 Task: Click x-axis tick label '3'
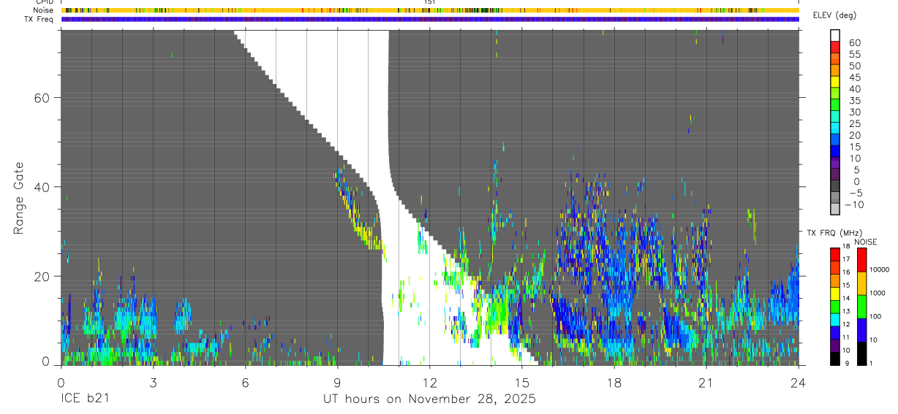(153, 383)
